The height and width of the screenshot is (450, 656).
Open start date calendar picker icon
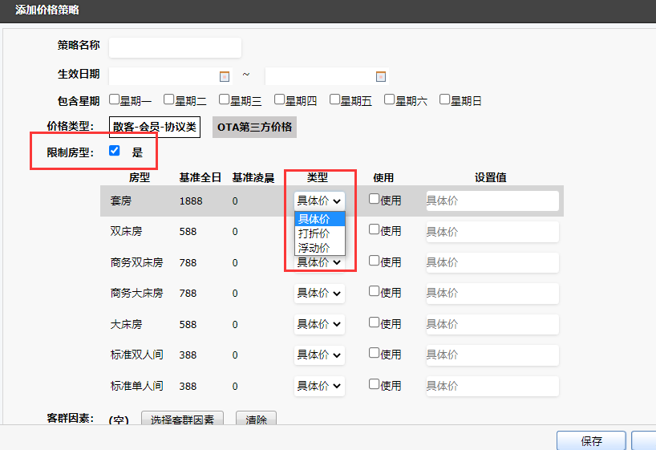coord(225,77)
